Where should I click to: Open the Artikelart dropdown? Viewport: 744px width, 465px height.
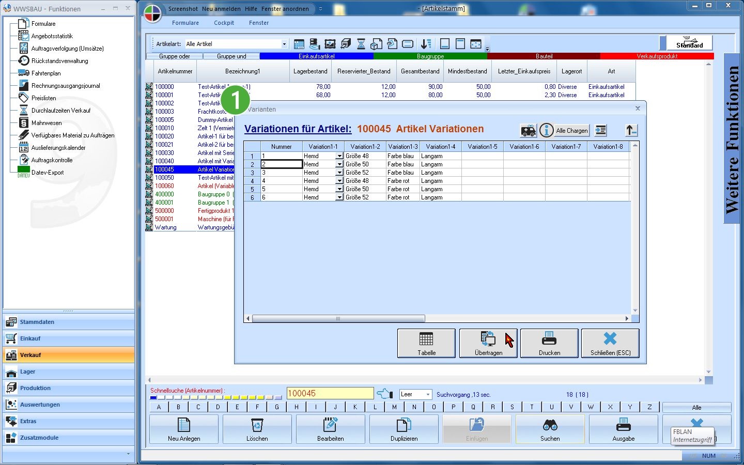pyautogui.click(x=284, y=44)
